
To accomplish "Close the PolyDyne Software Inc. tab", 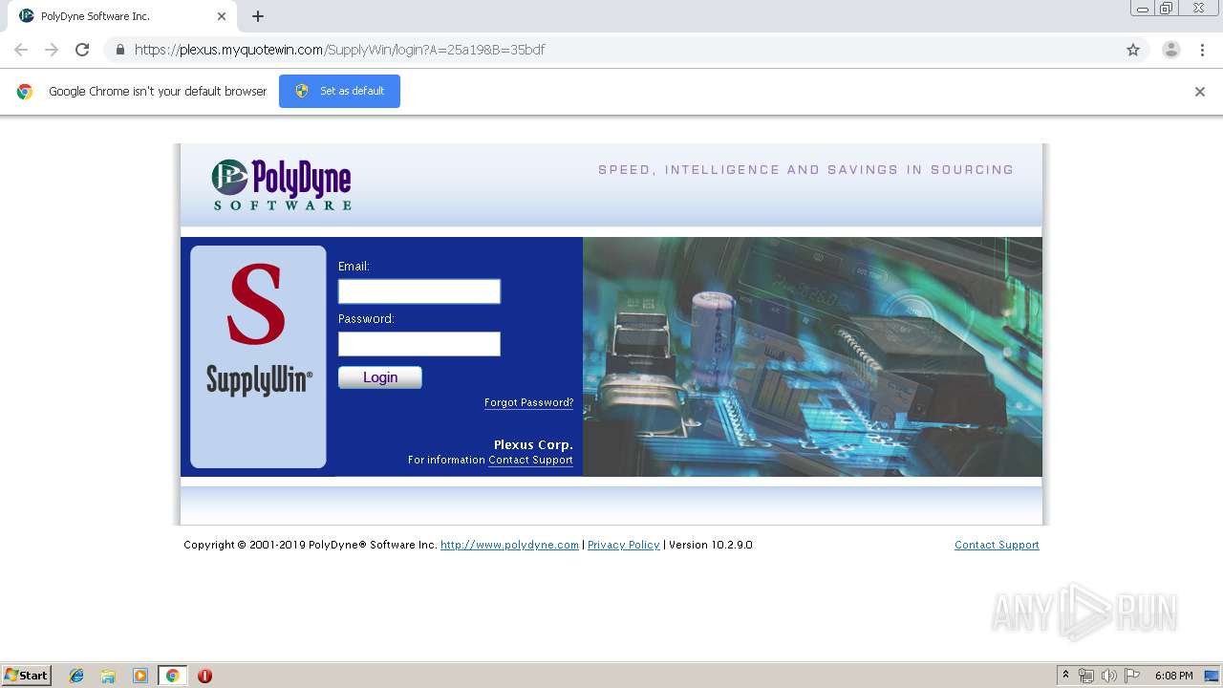I will tap(222, 16).
